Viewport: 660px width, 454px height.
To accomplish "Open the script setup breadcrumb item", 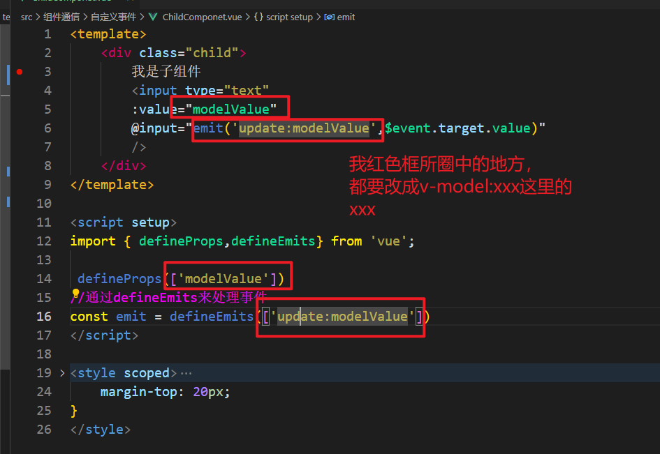I will pos(289,17).
